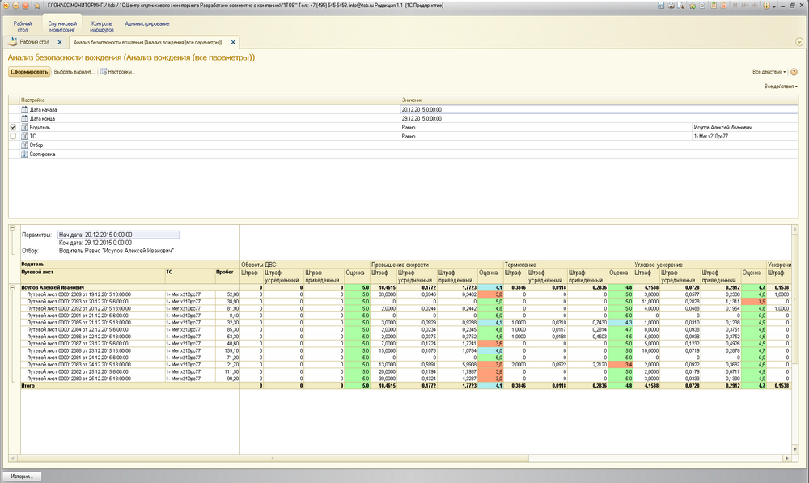Click the M+ memory add button
This screenshot has width=809, height=483.
click(745, 6)
